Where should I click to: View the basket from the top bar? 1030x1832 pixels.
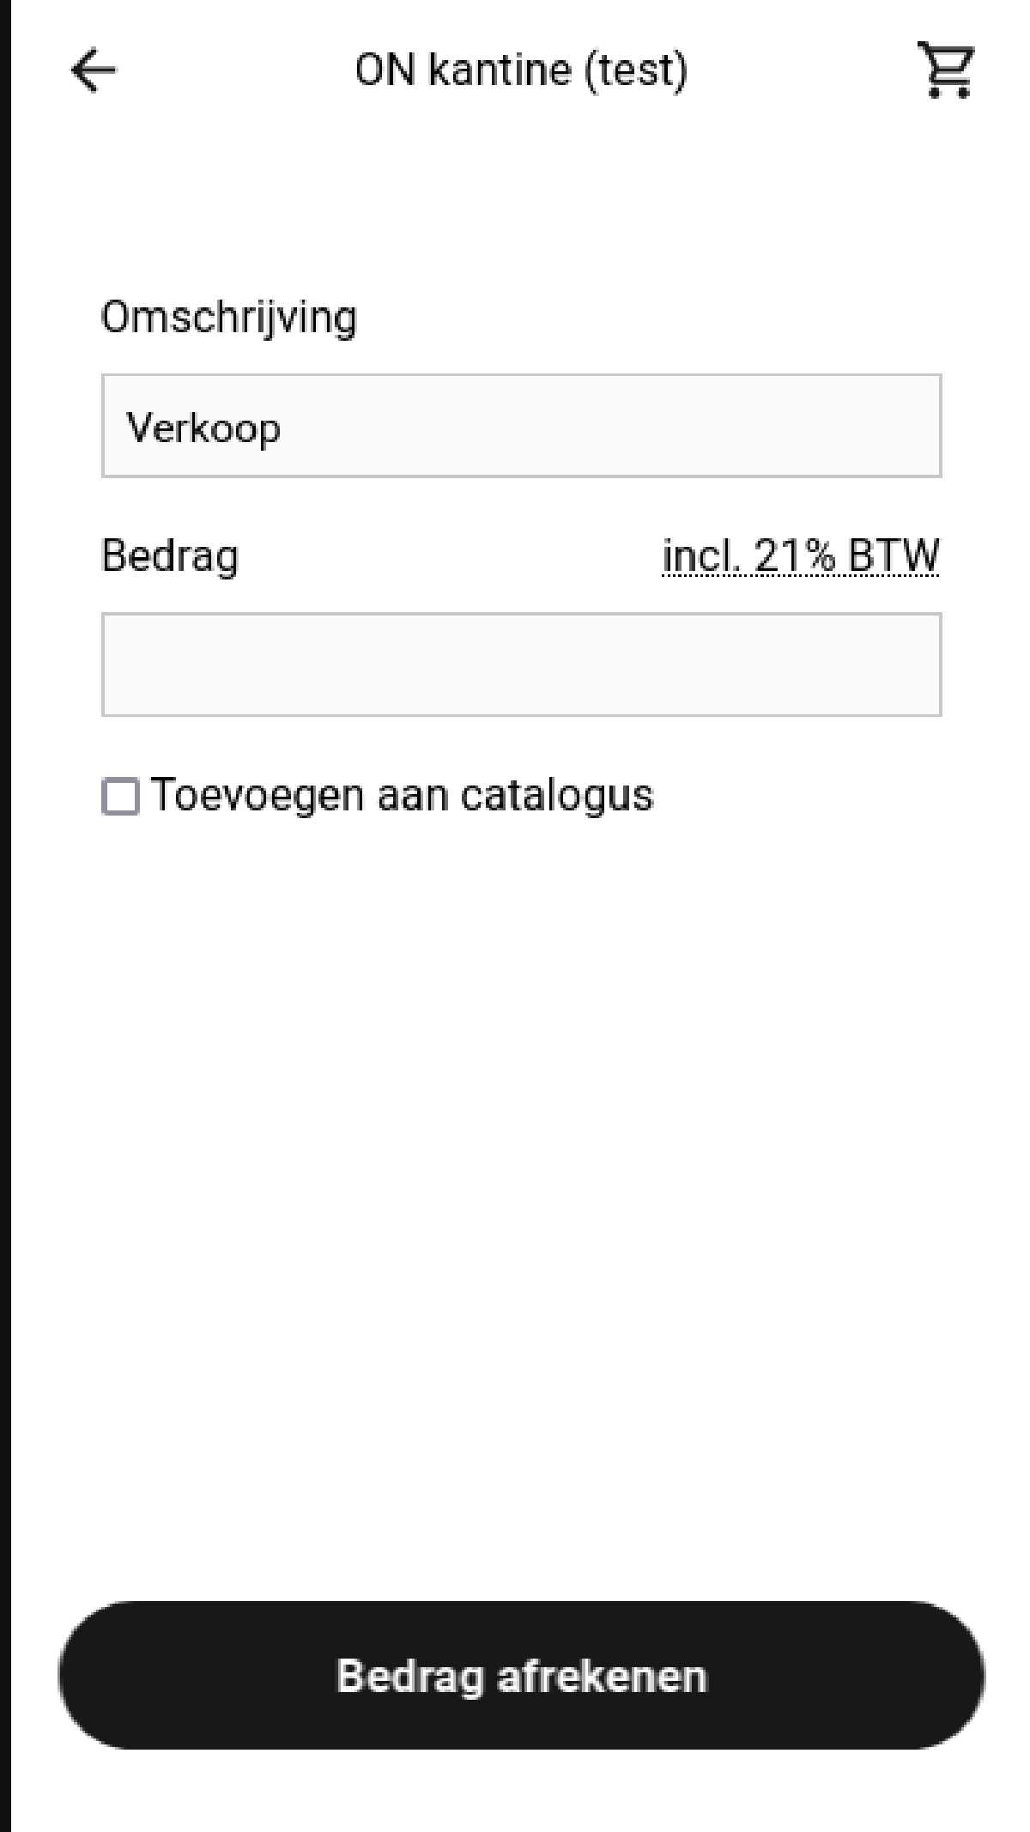[947, 70]
